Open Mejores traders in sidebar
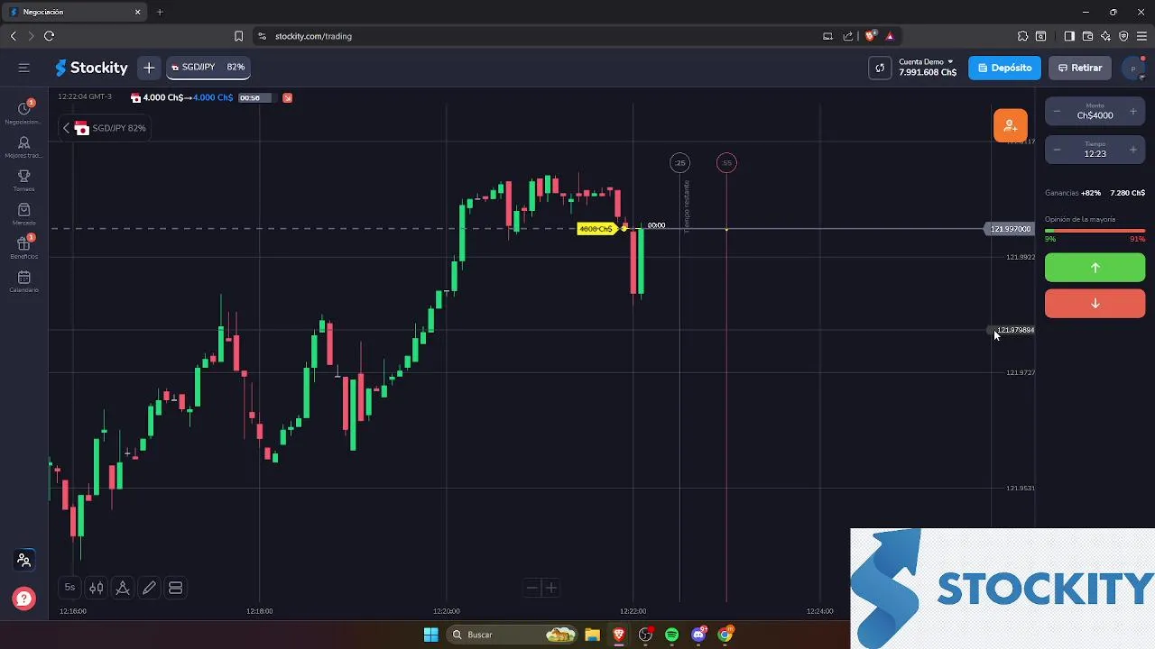This screenshot has height=649, width=1155. (x=24, y=147)
